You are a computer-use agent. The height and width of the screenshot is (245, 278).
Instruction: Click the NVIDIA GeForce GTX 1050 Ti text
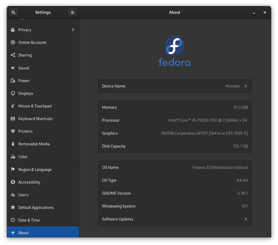tap(204, 133)
